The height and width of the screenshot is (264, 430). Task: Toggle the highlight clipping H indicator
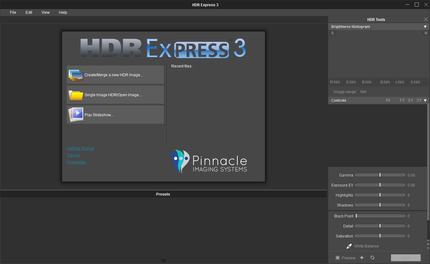click(x=426, y=33)
